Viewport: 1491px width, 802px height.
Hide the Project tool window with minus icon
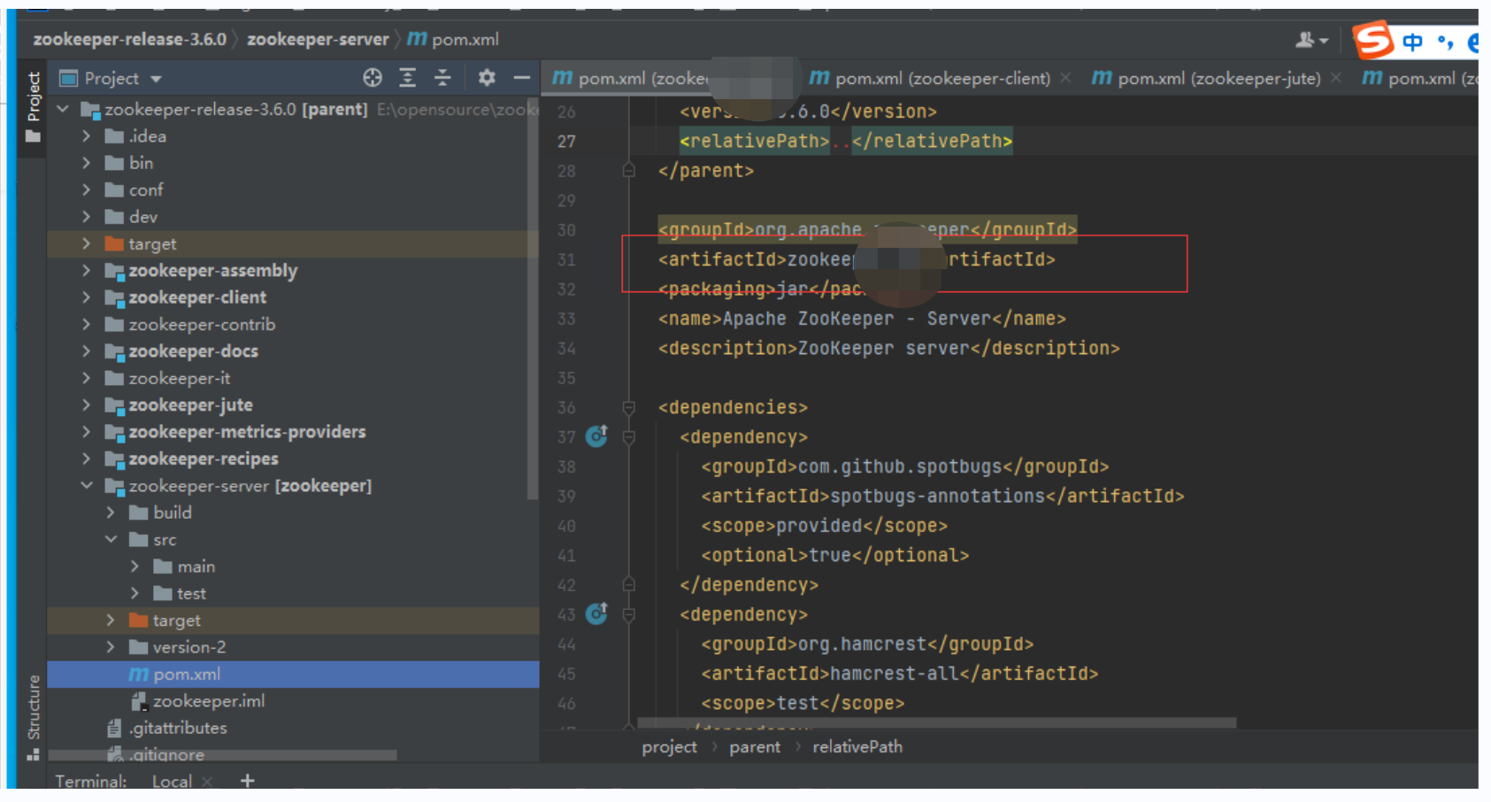point(522,78)
